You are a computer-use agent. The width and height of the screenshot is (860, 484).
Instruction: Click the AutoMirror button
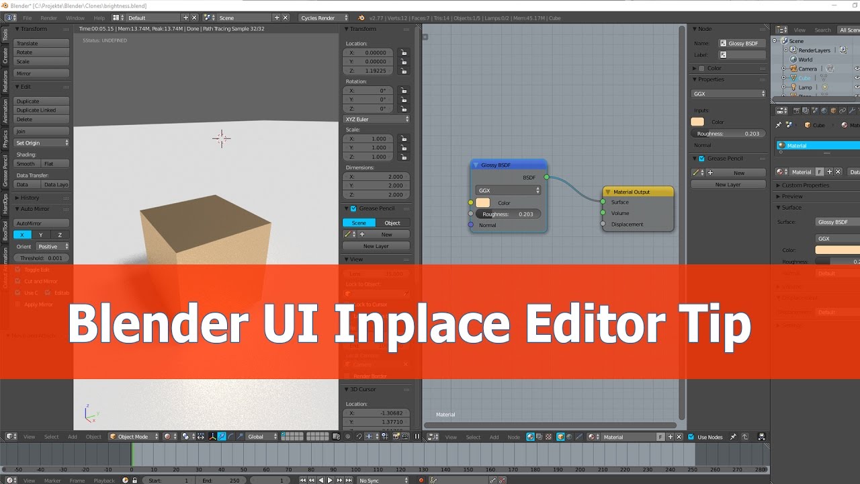click(42, 223)
